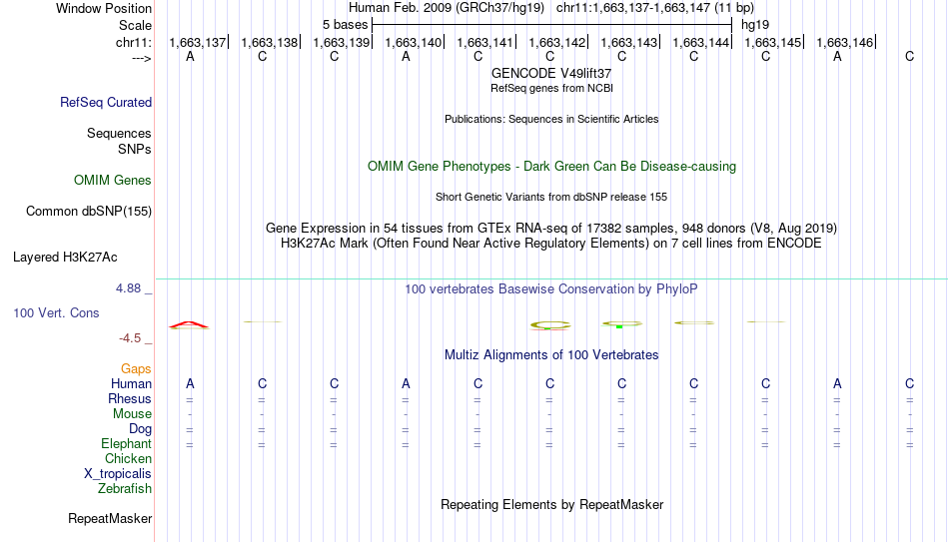
Task: Open Publications: Sequences in Scientific Articles title
Action: click(551, 119)
